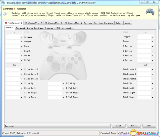This screenshot has height=137, width=160.
Task: Open the Help tab
Action: point(119,23)
